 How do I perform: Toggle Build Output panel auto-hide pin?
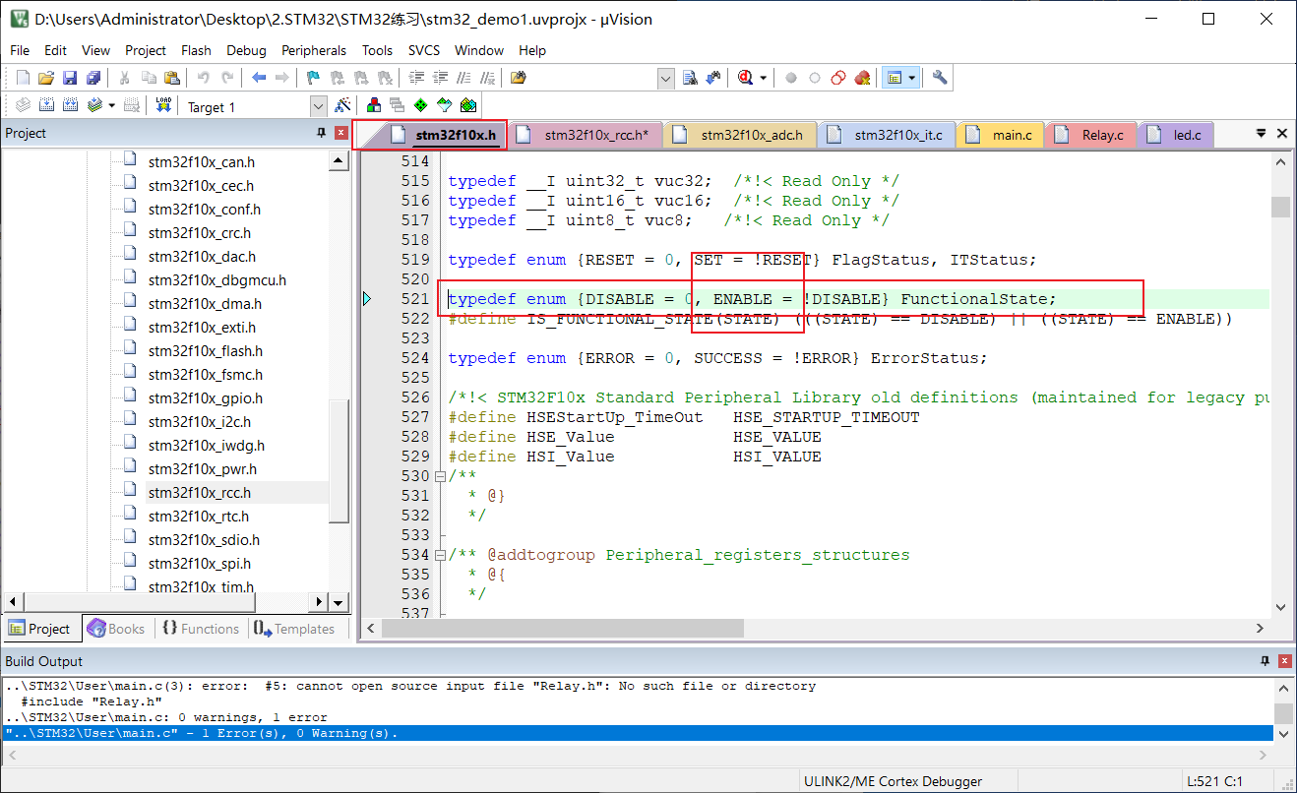click(x=1266, y=661)
